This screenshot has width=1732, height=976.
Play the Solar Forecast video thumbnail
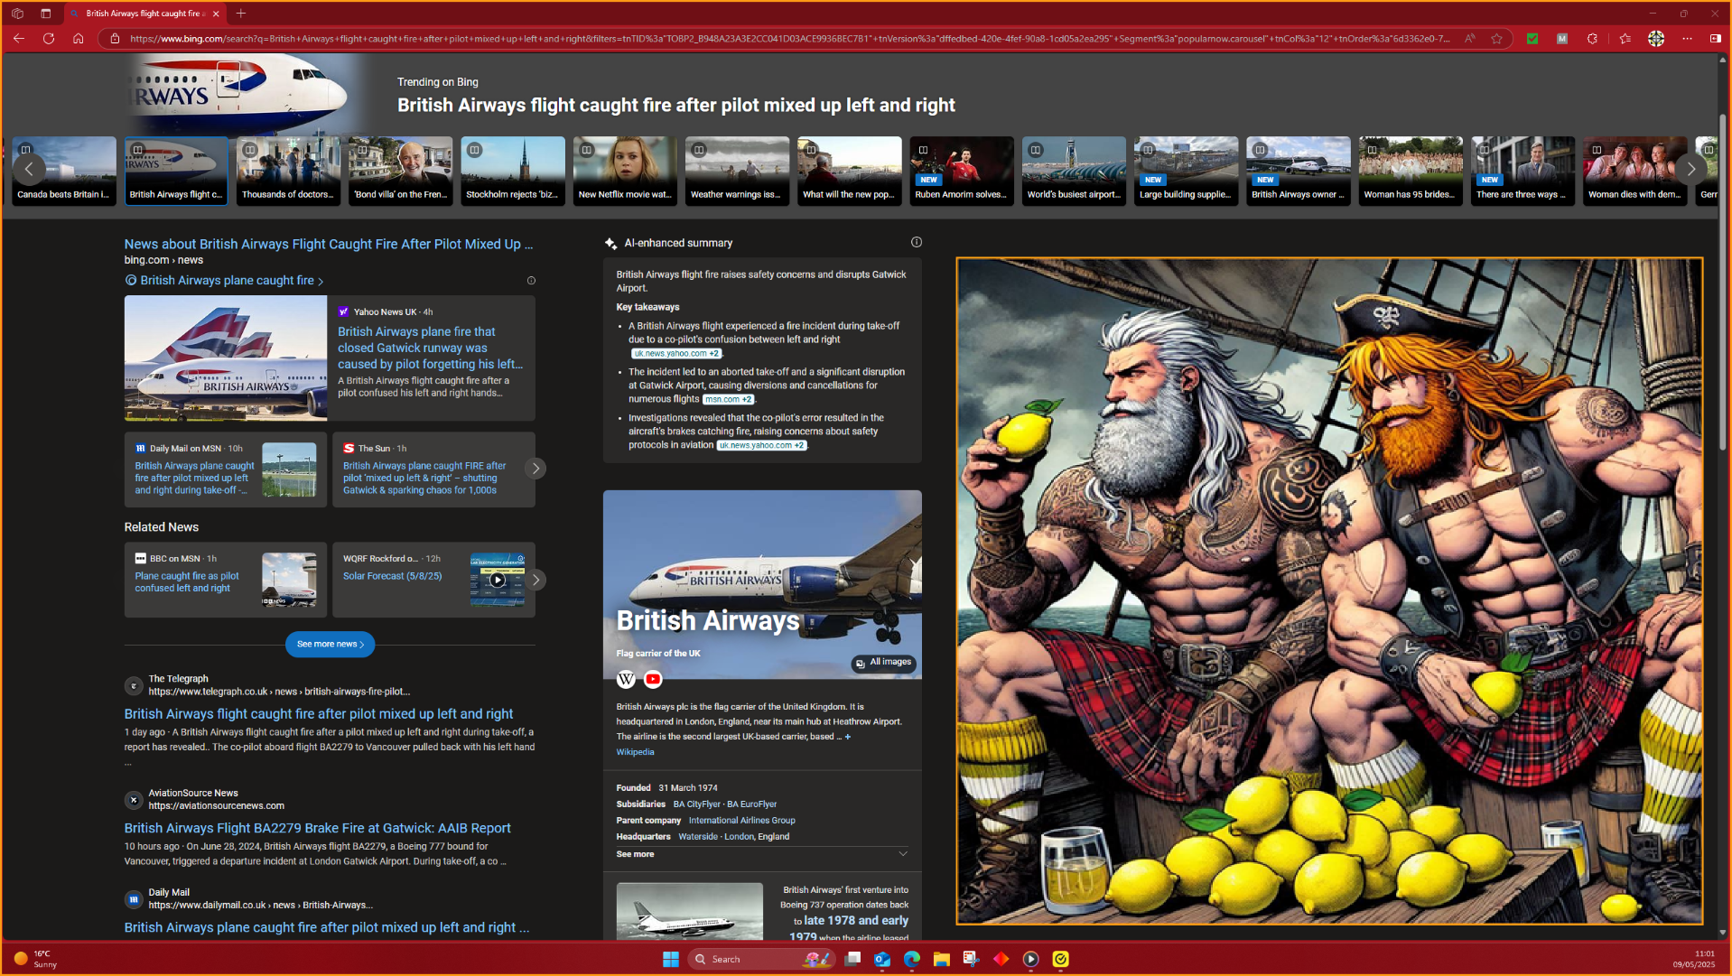(x=498, y=580)
